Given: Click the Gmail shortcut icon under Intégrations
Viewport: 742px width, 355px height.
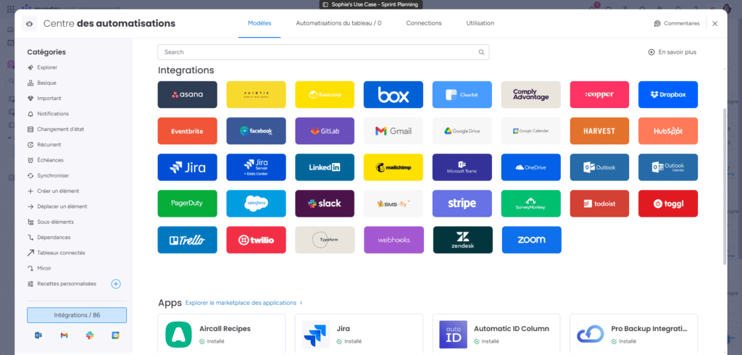Looking at the screenshot, I should pos(64,335).
